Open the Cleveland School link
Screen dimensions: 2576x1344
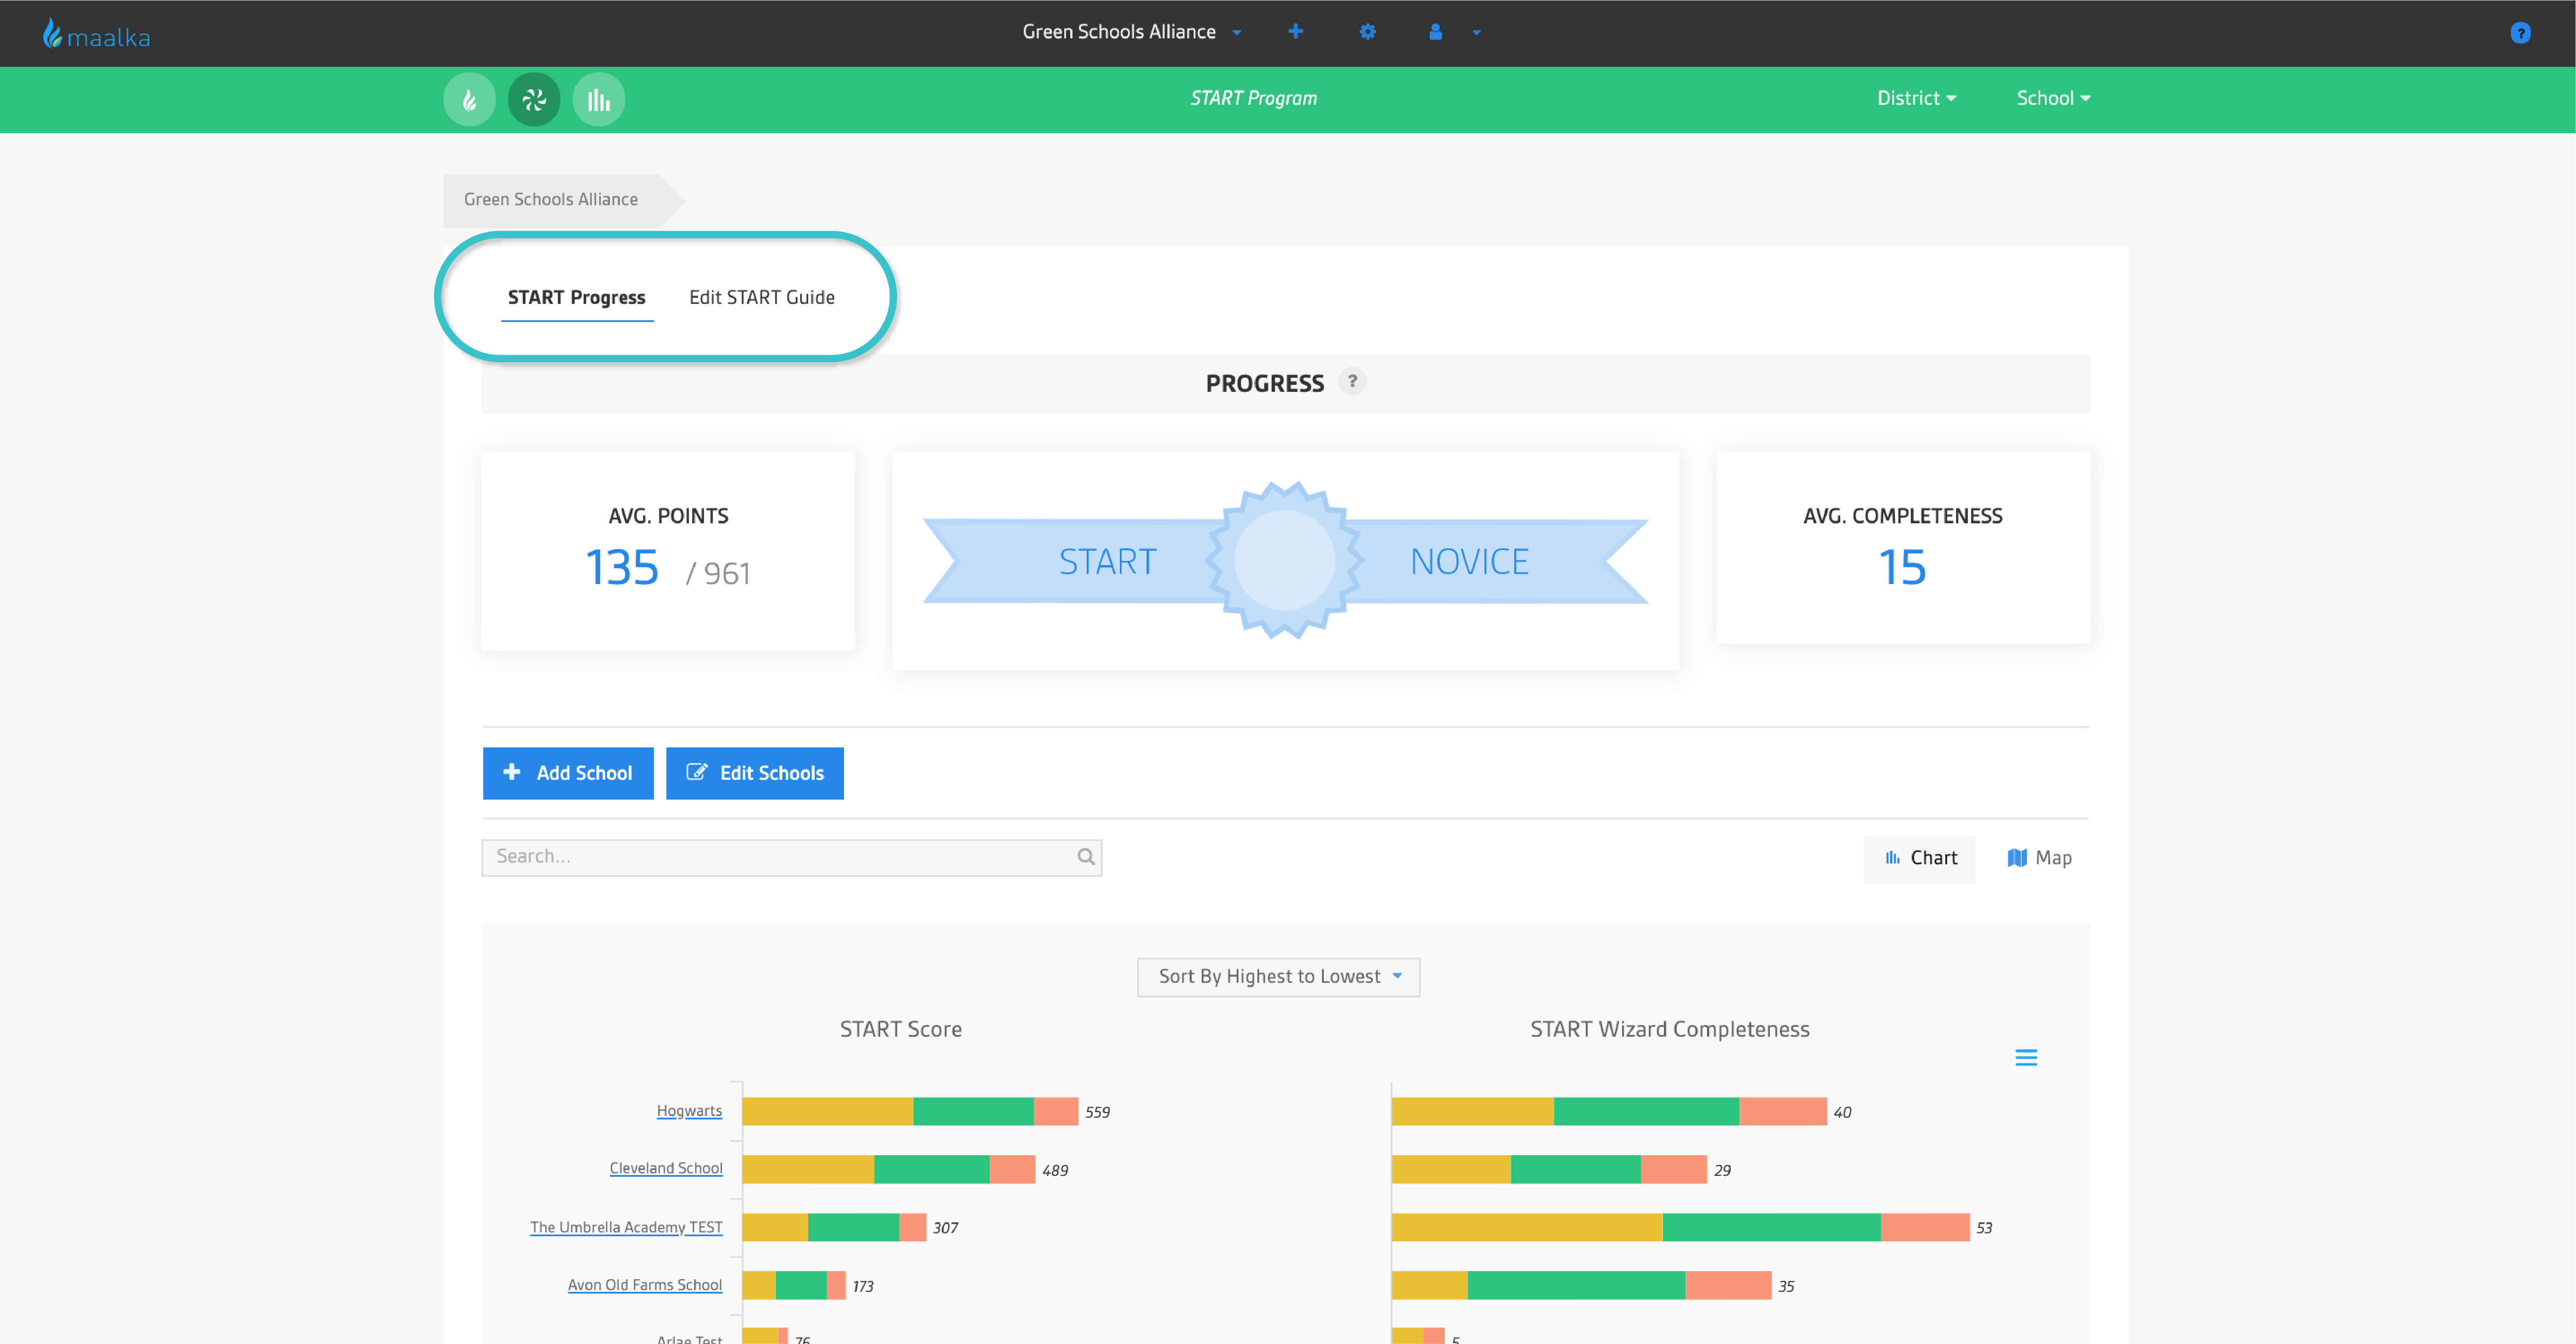tap(666, 1168)
